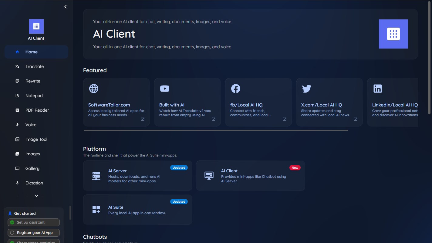Click the "Chatbots" section heading
Viewport: 432px width, 243px height.
pyautogui.click(x=95, y=237)
